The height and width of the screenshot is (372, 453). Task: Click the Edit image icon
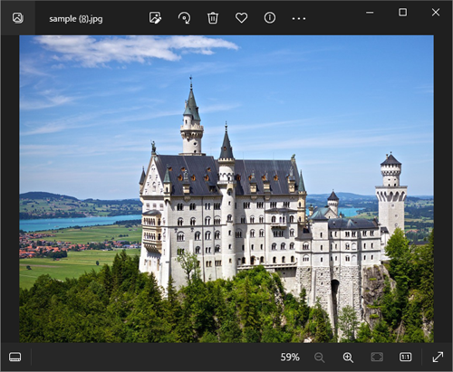155,18
